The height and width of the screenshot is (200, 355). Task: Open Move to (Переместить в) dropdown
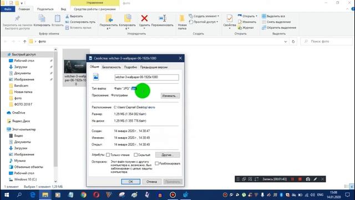pyautogui.click(x=109, y=22)
